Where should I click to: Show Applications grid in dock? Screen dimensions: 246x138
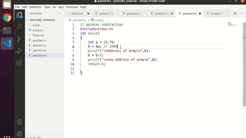click(x=7, y=136)
